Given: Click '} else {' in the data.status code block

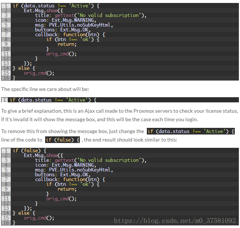Looking at the screenshot, I should pyautogui.click(x=24, y=68).
